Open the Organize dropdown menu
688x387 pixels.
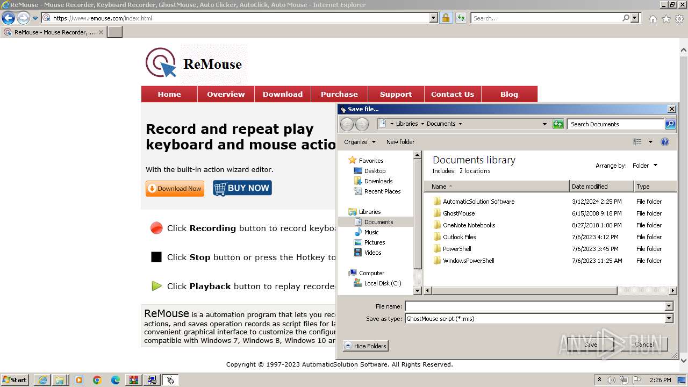click(360, 142)
